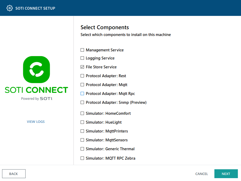Select Protocol Adapter: Rest checkbox

click(x=82, y=76)
